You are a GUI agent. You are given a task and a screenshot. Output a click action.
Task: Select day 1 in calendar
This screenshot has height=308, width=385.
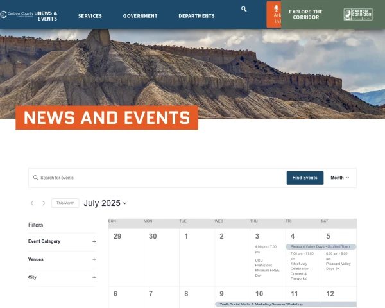pos(186,236)
